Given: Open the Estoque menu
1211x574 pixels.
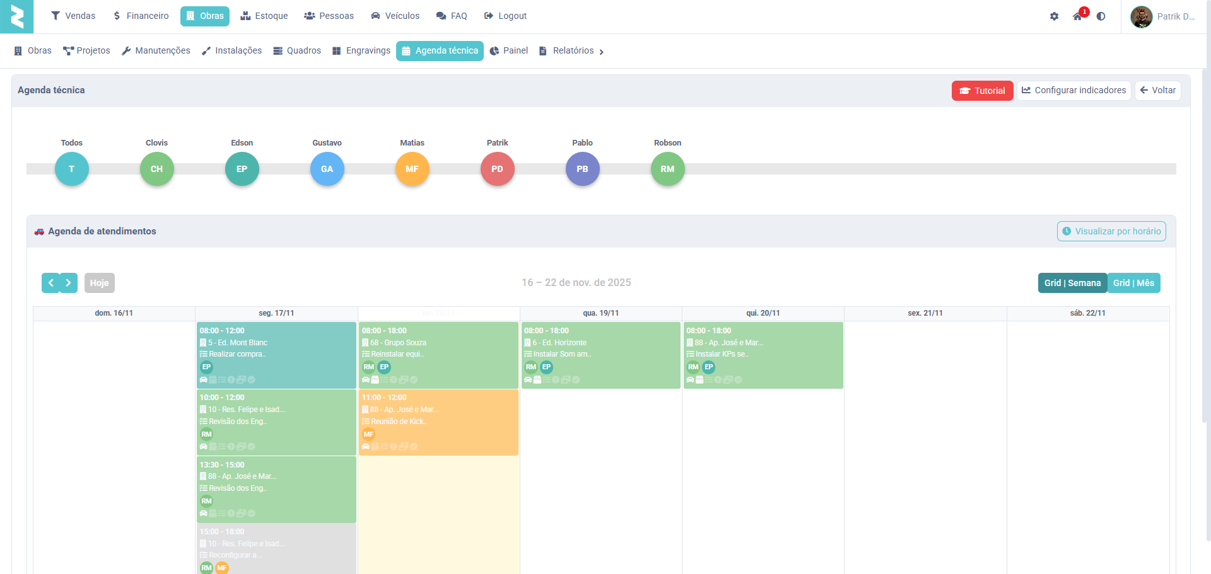Looking at the screenshot, I should (264, 16).
